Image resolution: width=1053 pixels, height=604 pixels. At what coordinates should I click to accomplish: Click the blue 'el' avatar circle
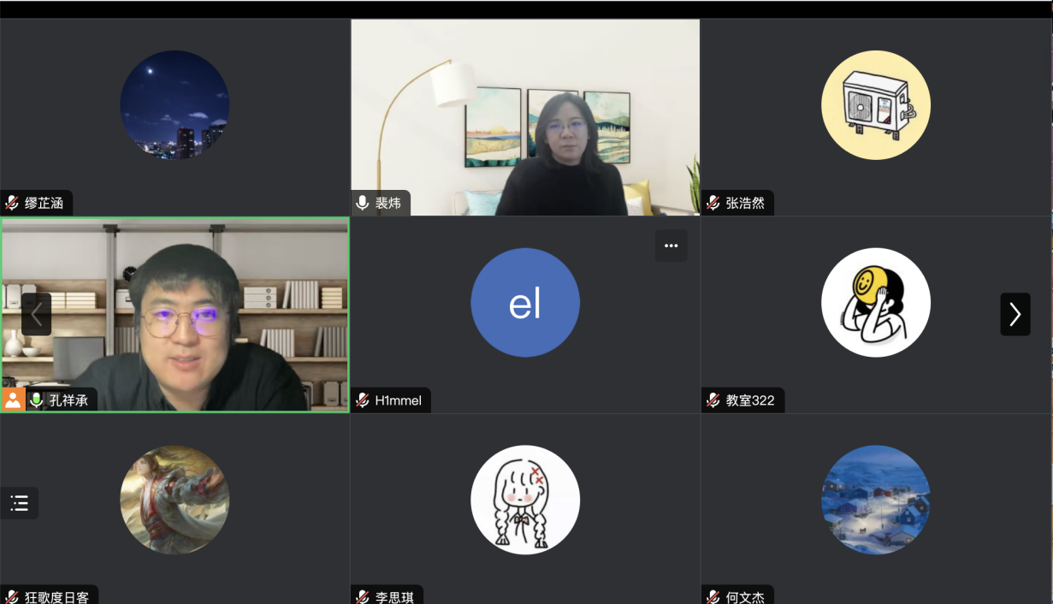pyautogui.click(x=525, y=303)
